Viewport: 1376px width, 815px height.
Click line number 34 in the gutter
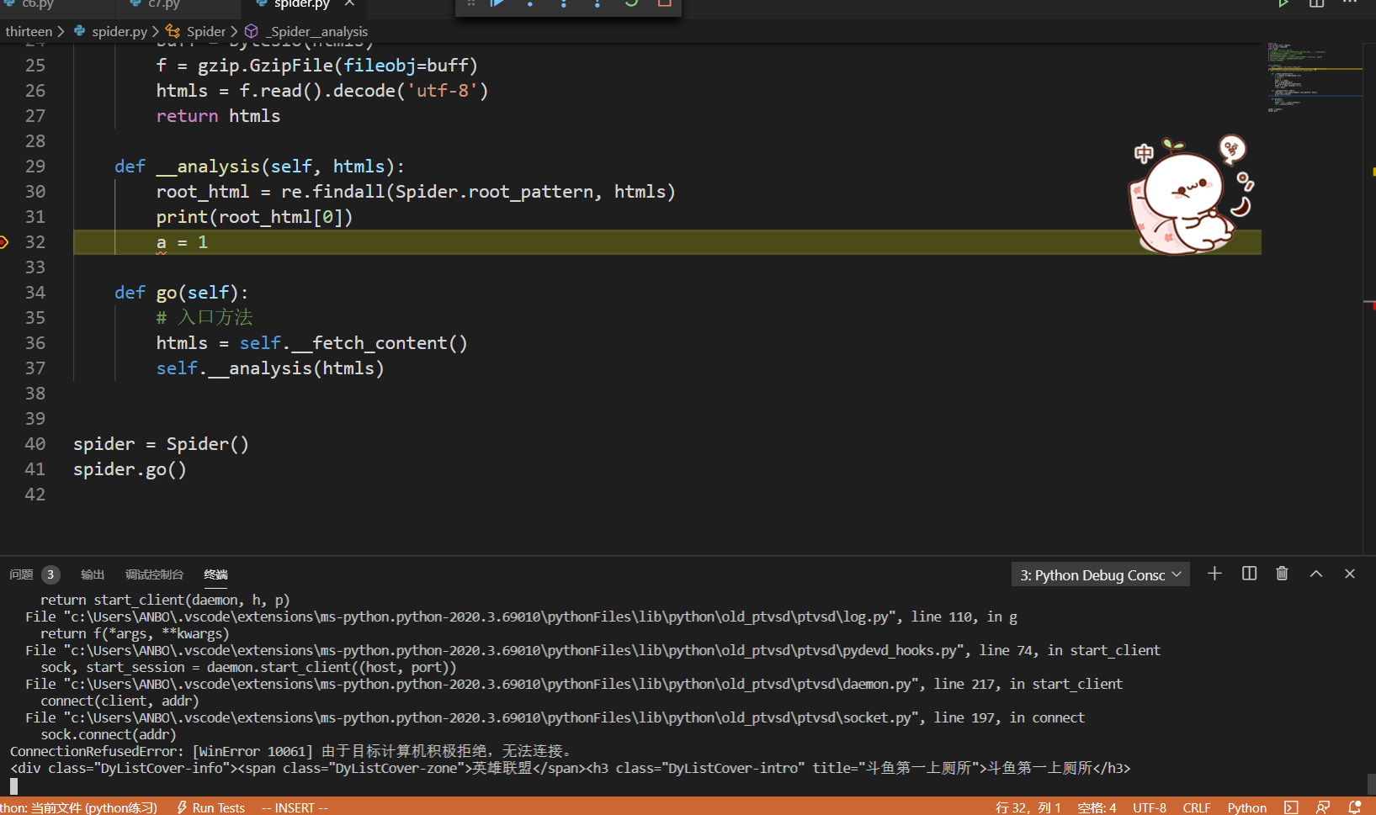point(35,293)
